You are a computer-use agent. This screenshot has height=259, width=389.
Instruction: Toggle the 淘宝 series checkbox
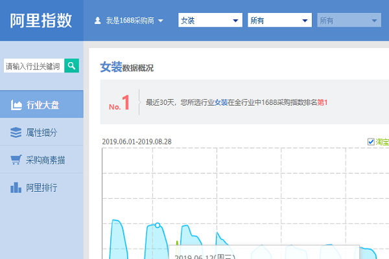[x=371, y=142]
